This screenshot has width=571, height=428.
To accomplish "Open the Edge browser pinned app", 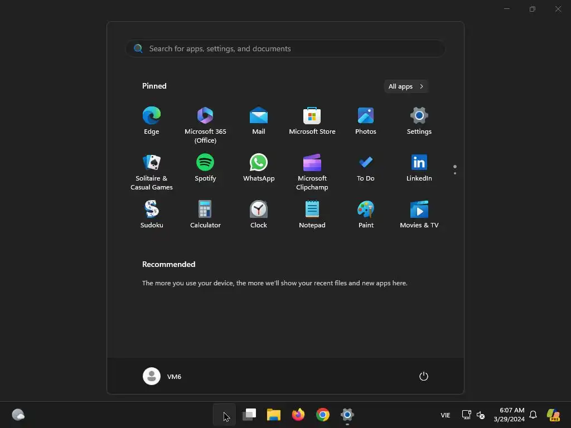I will (x=152, y=121).
